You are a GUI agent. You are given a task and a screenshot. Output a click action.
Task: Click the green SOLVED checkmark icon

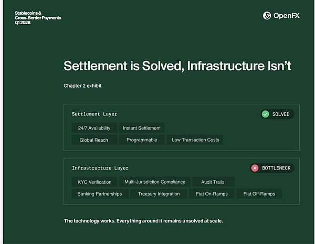[266, 114]
